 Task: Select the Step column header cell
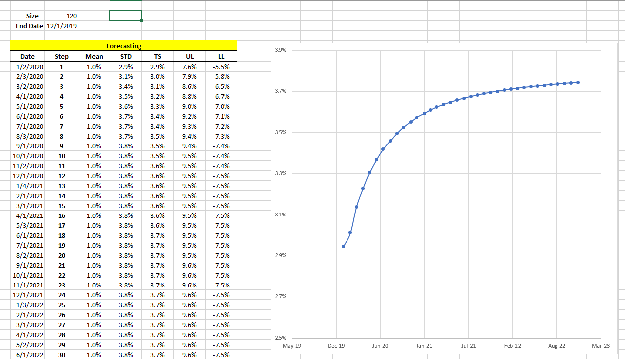(x=62, y=57)
